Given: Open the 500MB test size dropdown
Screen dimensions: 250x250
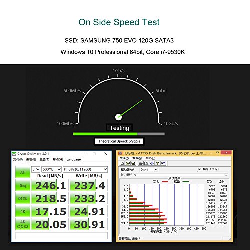Looking at the screenshot, I should pos(51,169).
